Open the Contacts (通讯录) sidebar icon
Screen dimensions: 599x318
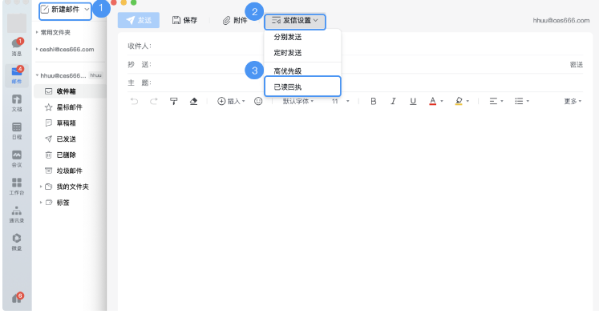click(x=17, y=214)
